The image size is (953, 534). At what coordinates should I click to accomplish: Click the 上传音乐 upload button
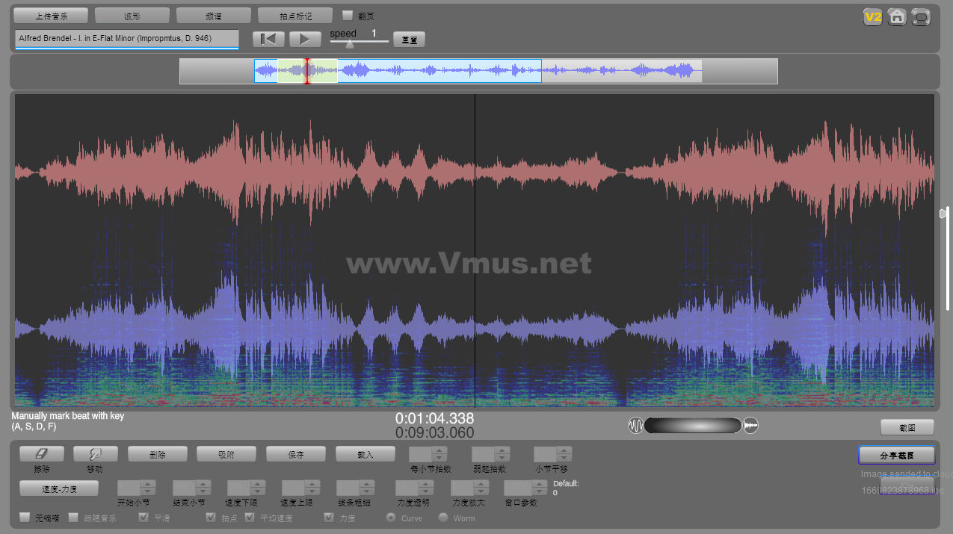[x=51, y=16]
